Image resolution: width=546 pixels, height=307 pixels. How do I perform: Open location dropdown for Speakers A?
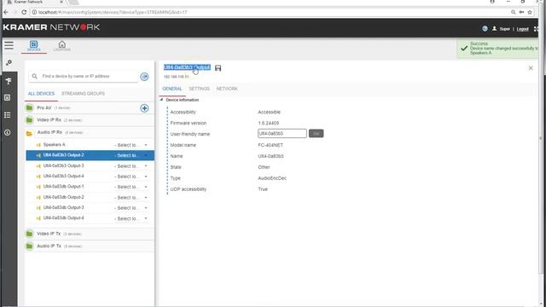tap(131, 145)
